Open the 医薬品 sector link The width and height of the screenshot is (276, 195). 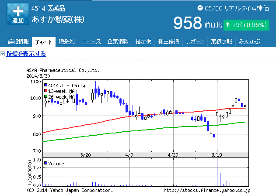coord(56,8)
